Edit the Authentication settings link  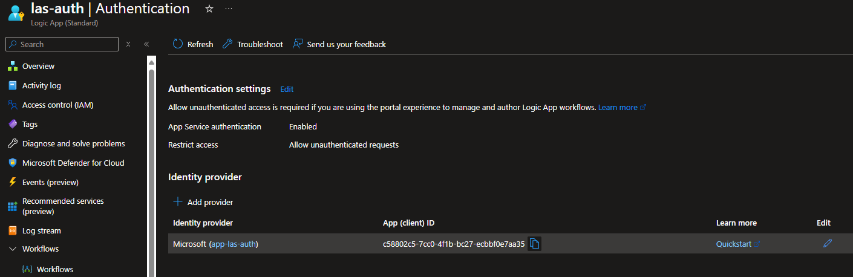pyautogui.click(x=287, y=89)
